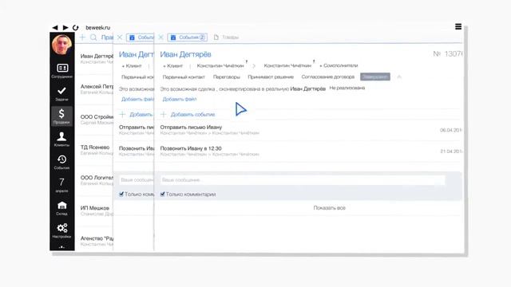
Task: Select the Первичный контакт stage in front panel
Action: tap(184, 77)
